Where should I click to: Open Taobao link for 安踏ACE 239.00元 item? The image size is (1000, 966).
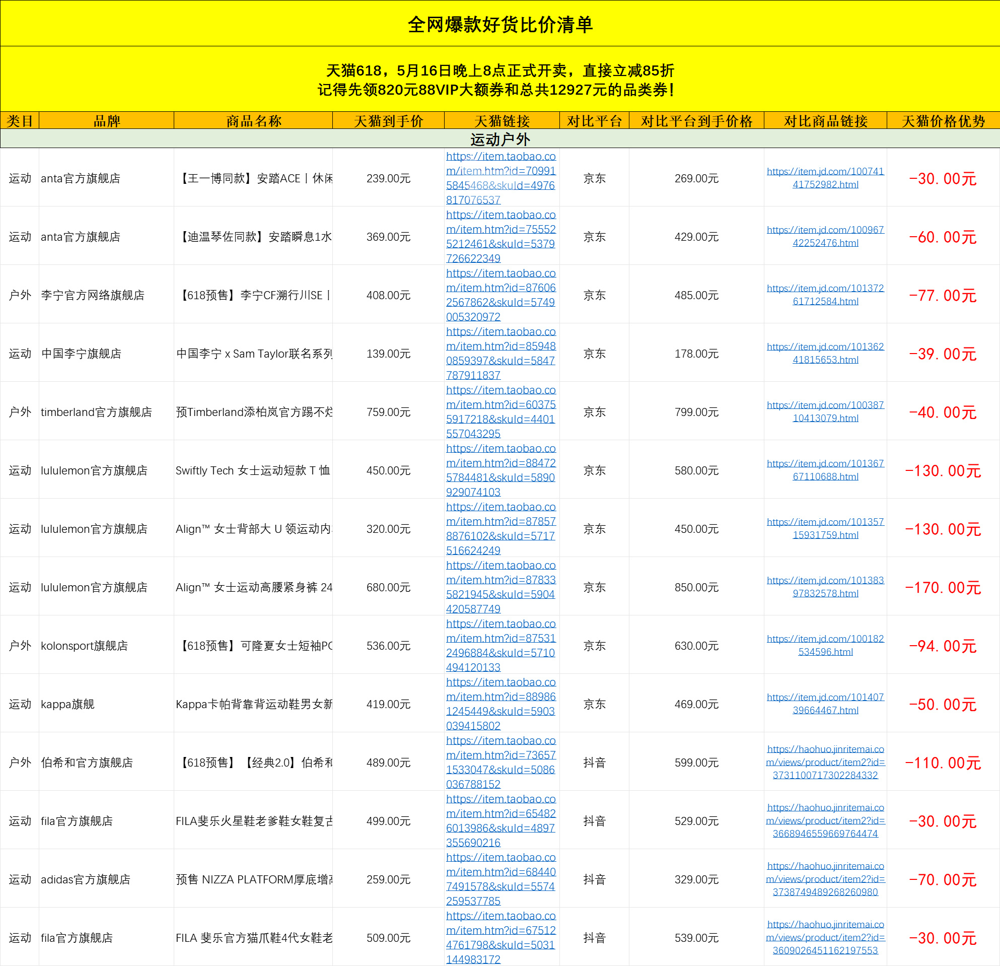[x=501, y=178]
